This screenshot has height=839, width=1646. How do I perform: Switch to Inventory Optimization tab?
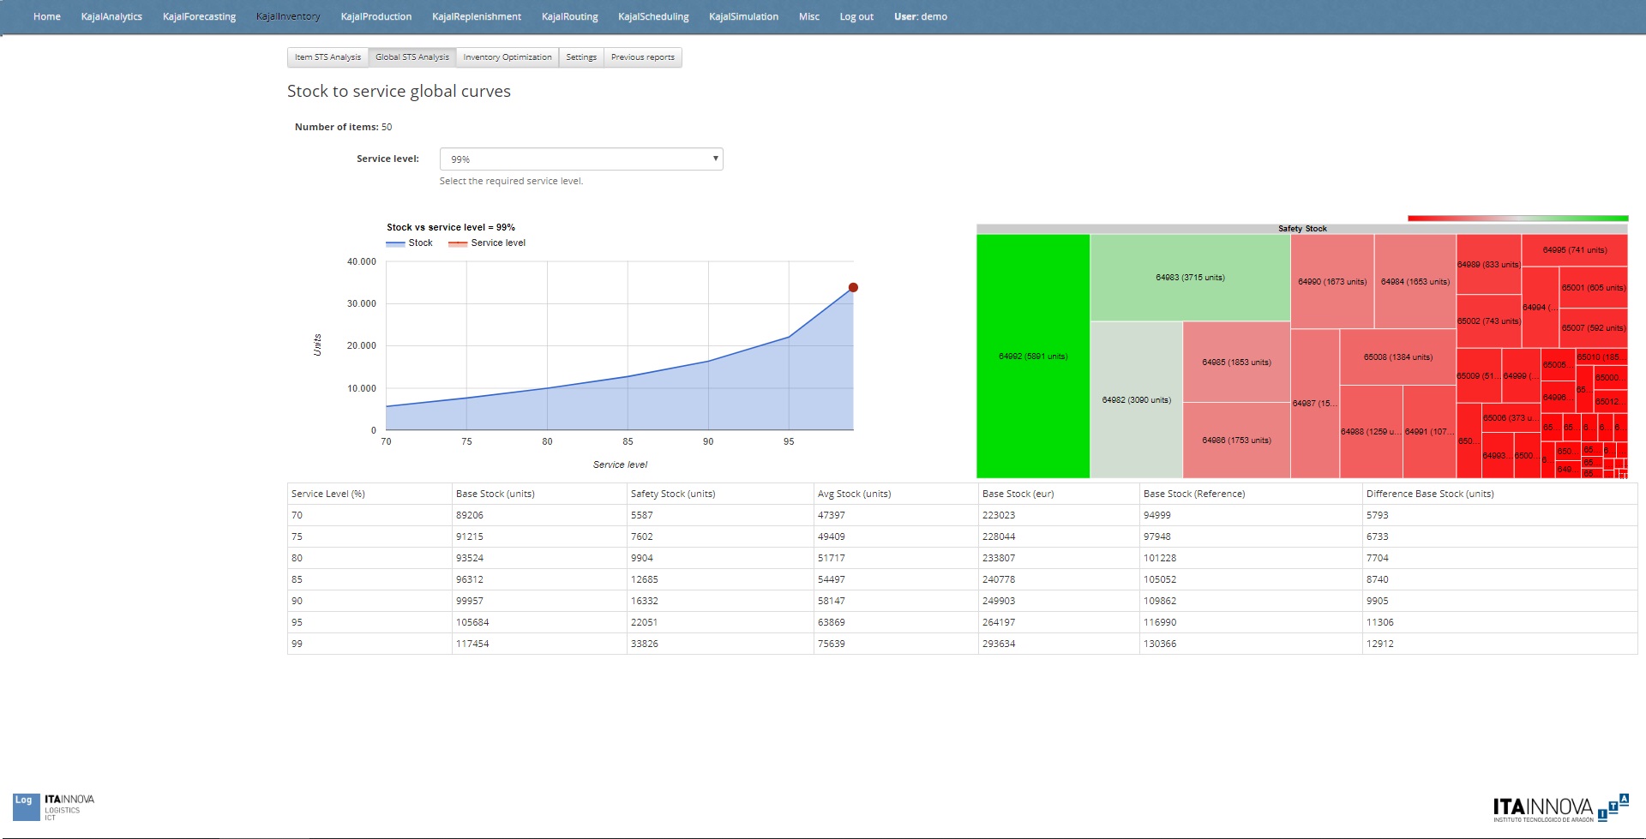coord(508,57)
